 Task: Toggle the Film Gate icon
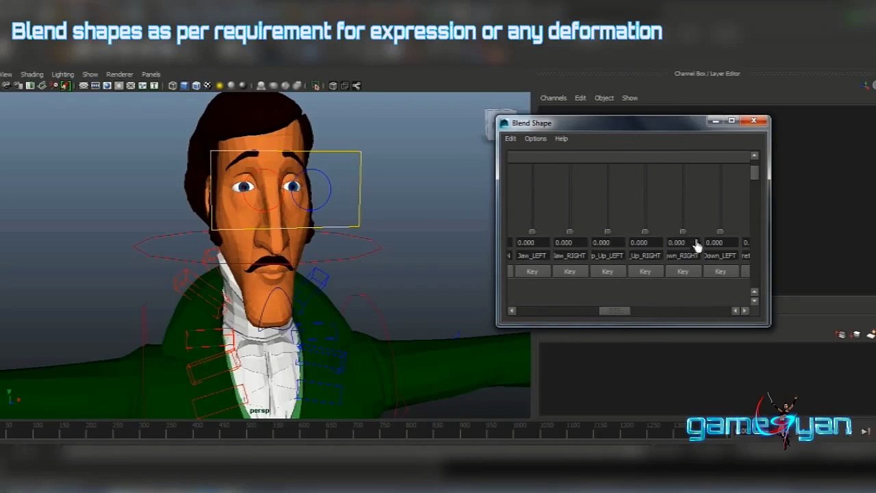pyautogui.click(x=95, y=86)
